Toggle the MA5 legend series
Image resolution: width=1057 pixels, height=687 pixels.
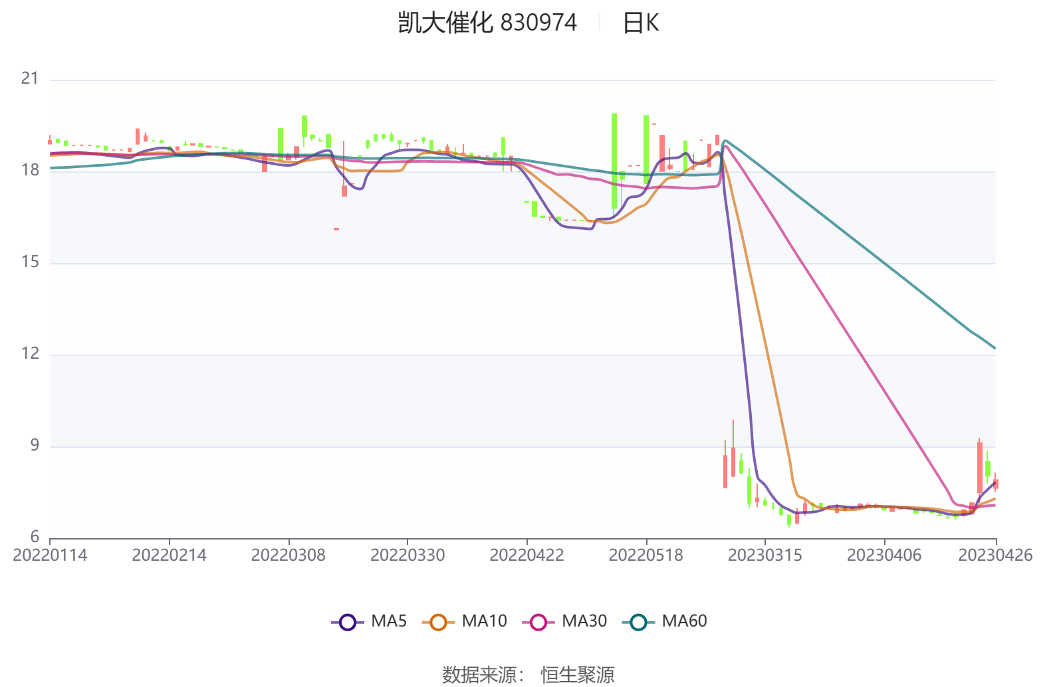(369, 622)
